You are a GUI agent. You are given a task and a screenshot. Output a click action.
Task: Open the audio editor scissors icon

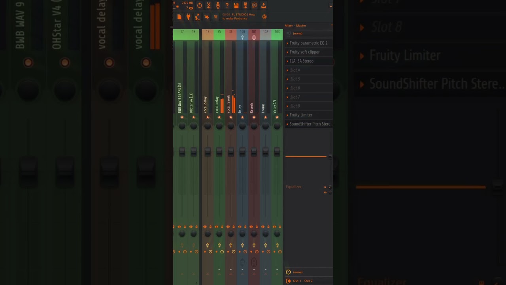click(x=209, y=6)
